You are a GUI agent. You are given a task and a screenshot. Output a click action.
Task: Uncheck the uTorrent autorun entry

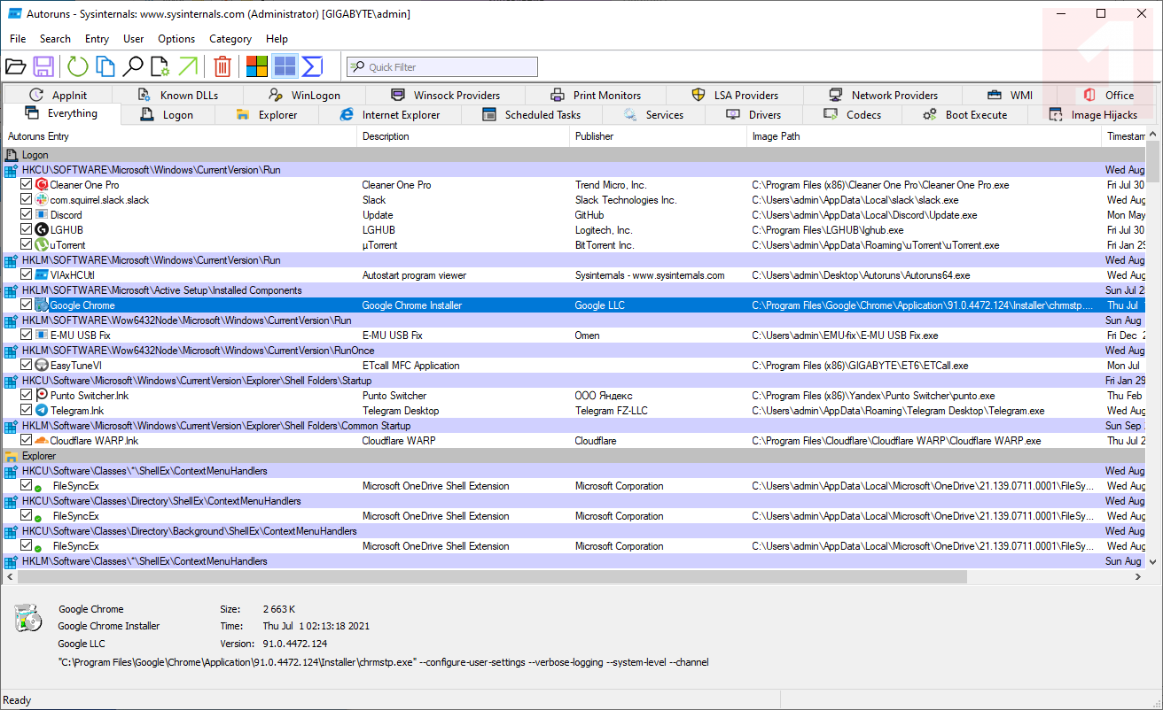click(27, 245)
